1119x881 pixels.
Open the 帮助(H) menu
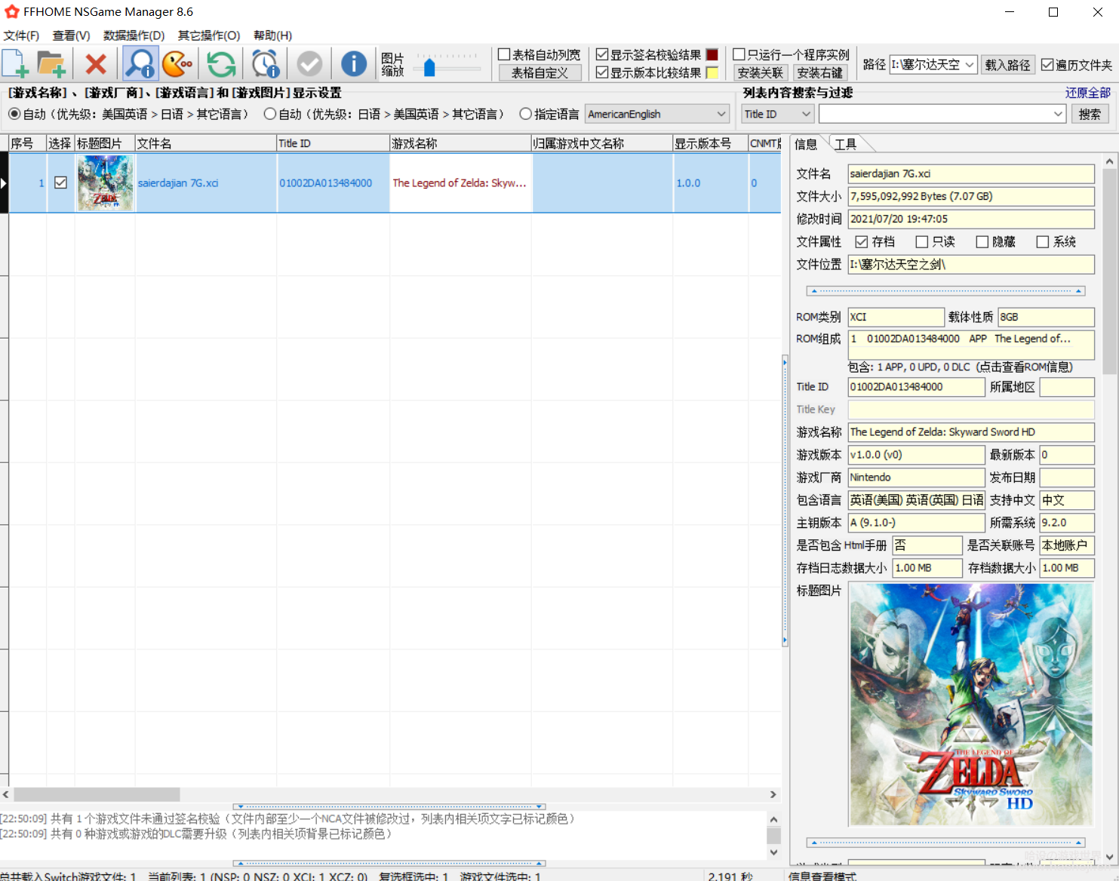tap(272, 35)
